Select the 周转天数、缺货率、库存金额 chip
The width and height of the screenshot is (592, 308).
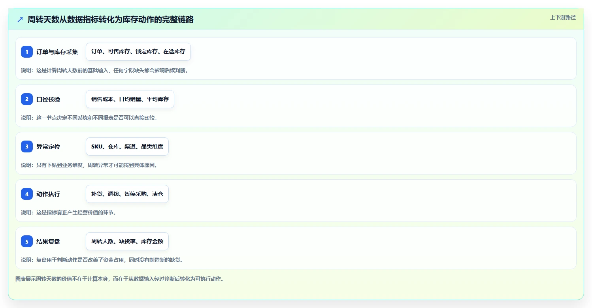coord(127,241)
